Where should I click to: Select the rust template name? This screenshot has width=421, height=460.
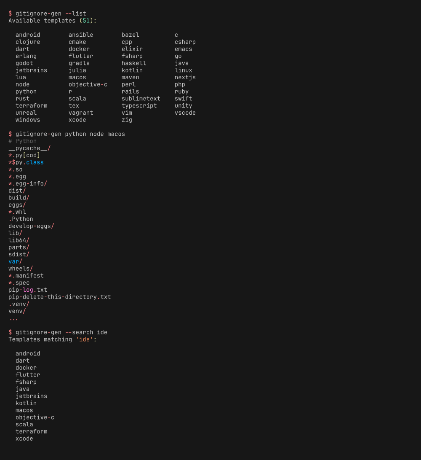(22, 98)
